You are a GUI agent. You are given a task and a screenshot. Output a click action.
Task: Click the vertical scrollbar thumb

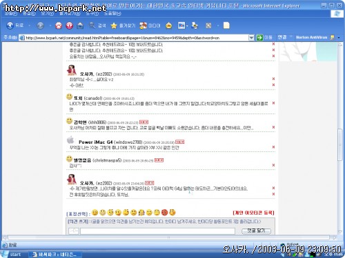tap(340, 145)
